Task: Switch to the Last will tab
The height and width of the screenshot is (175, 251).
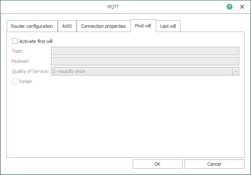Action: 168,26
